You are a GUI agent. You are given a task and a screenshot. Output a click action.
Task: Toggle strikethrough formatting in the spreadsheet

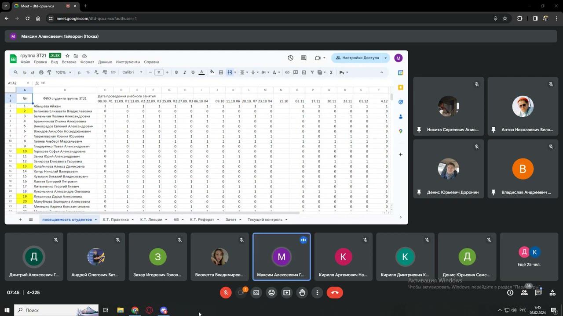tap(193, 72)
